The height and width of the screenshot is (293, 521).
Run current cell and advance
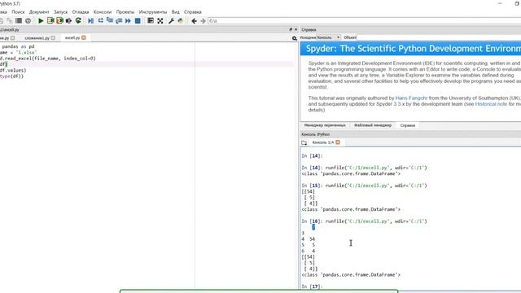(59, 21)
